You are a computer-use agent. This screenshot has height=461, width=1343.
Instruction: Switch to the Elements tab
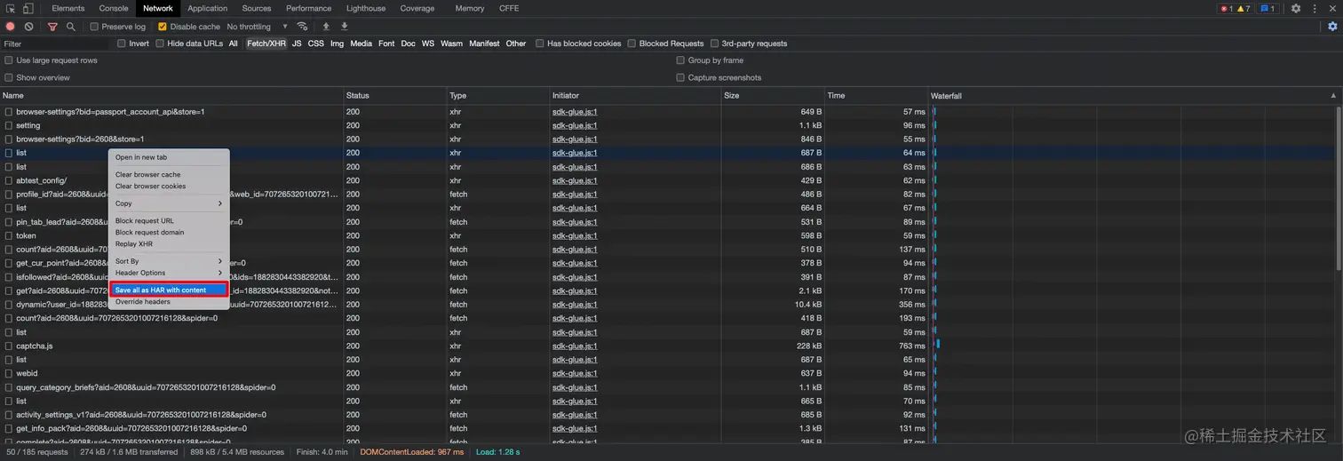pyautogui.click(x=68, y=8)
